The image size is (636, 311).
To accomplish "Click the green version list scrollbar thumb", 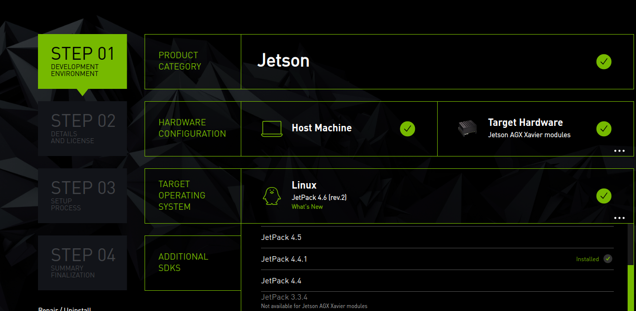I will point(630,288).
